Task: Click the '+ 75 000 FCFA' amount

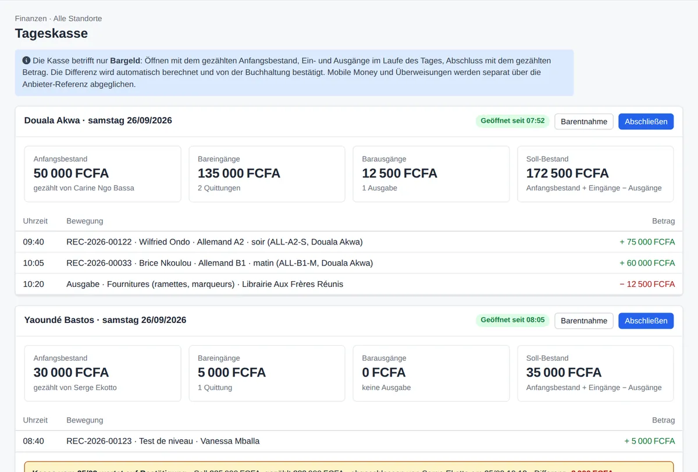Action: pyautogui.click(x=647, y=242)
